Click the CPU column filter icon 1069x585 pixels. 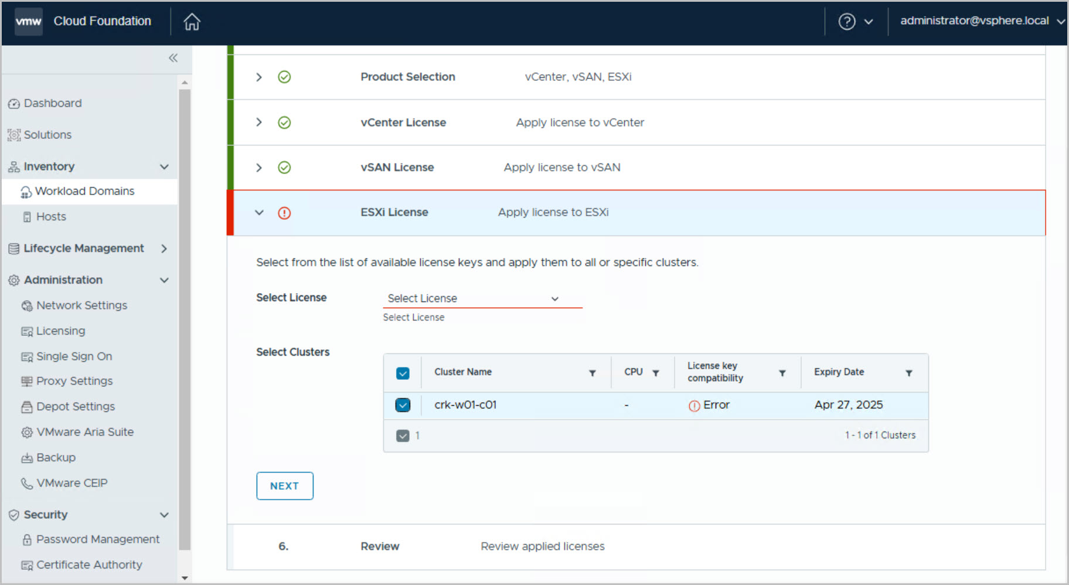pyautogui.click(x=656, y=373)
